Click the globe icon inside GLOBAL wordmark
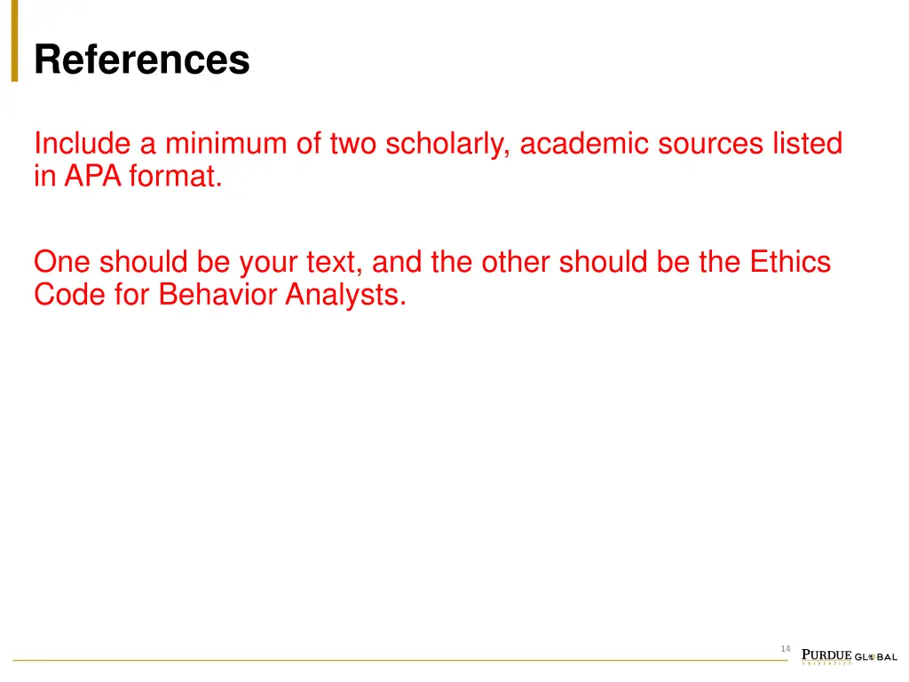The image size is (909, 682). pos(872,657)
